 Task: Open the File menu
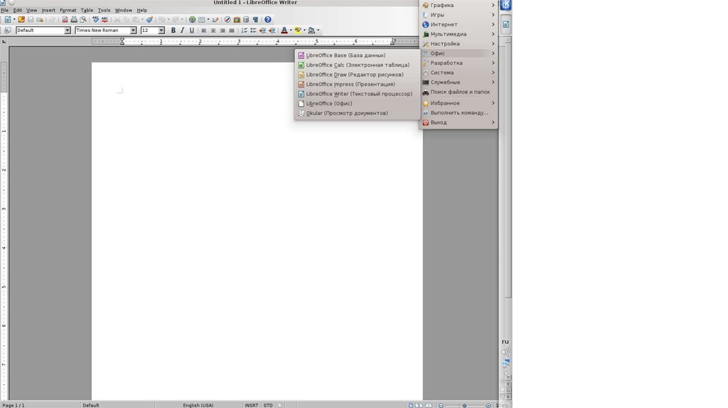coord(5,10)
